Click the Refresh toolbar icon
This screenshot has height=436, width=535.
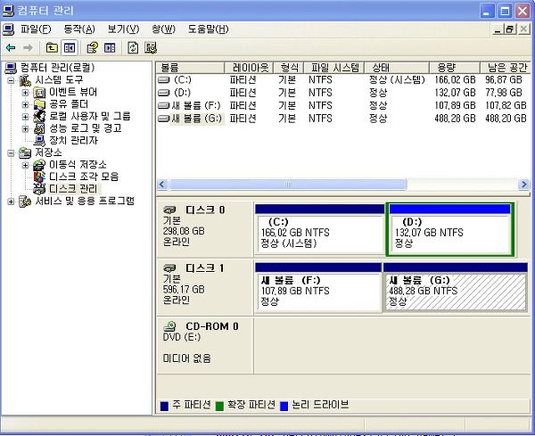click(133, 48)
